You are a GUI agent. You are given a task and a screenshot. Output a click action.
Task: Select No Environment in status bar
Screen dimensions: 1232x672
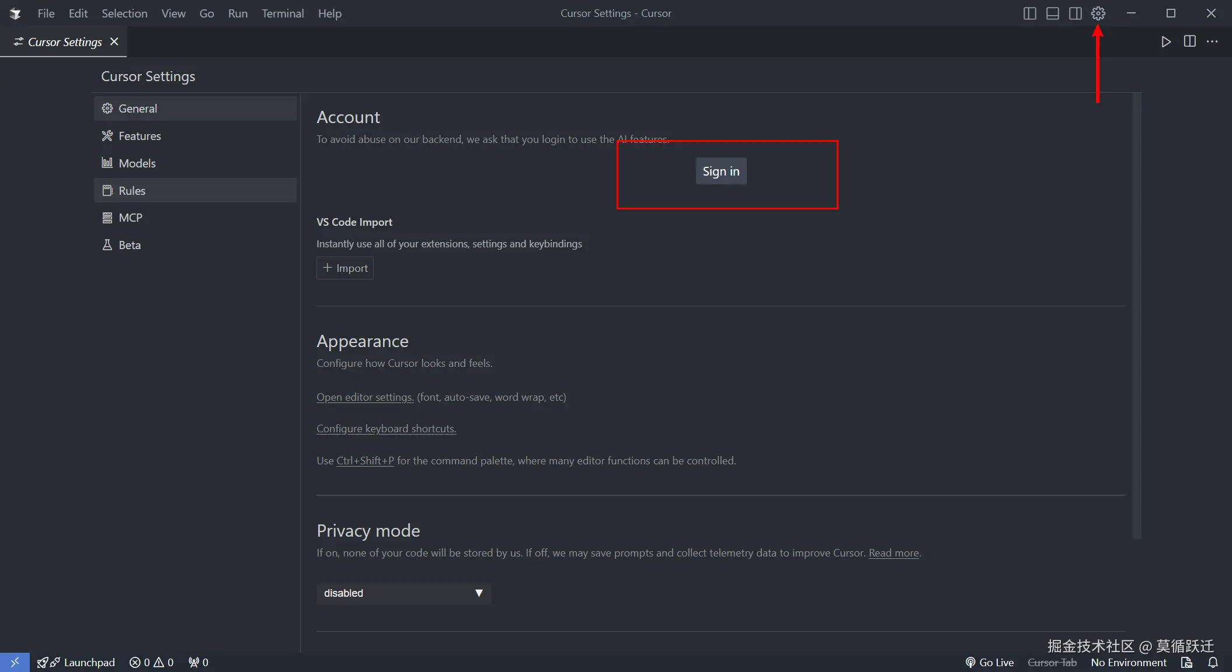click(1128, 662)
